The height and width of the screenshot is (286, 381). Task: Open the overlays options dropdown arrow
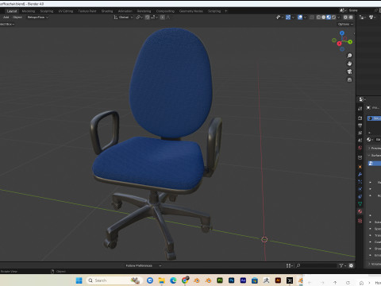(x=305, y=17)
